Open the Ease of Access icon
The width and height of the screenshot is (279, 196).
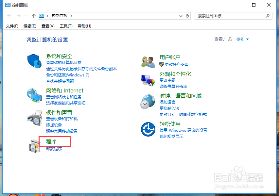[x=148, y=129]
